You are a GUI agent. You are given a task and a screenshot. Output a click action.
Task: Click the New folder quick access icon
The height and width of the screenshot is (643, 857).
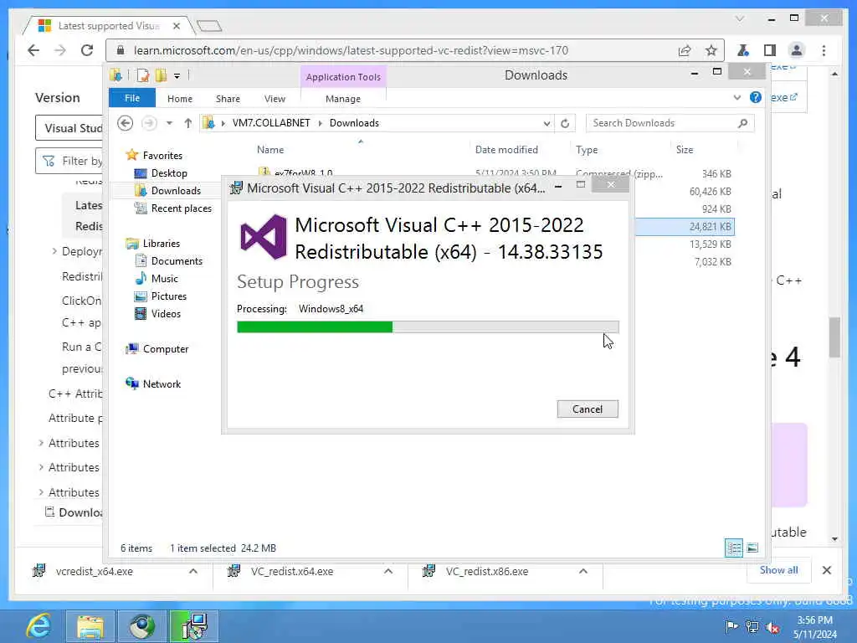[x=161, y=75]
